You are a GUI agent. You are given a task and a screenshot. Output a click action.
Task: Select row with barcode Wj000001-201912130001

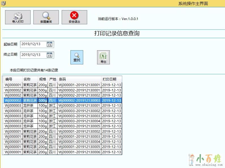coord(79,85)
